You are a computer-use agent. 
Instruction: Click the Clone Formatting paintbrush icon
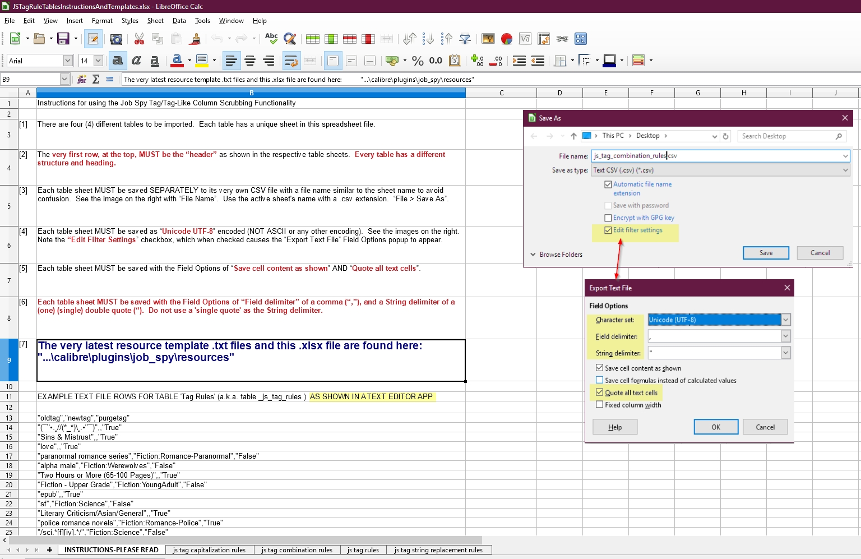195,39
